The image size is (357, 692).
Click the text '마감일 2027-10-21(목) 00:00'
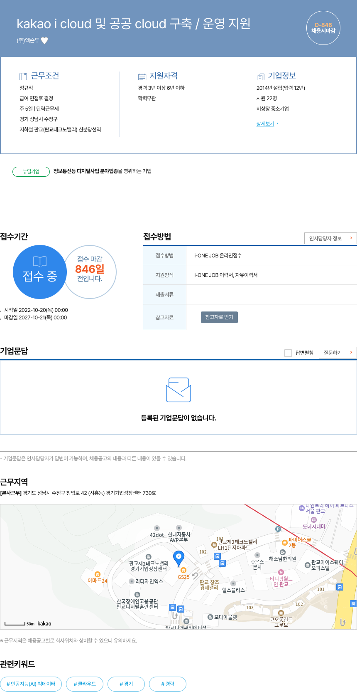point(36,318)
